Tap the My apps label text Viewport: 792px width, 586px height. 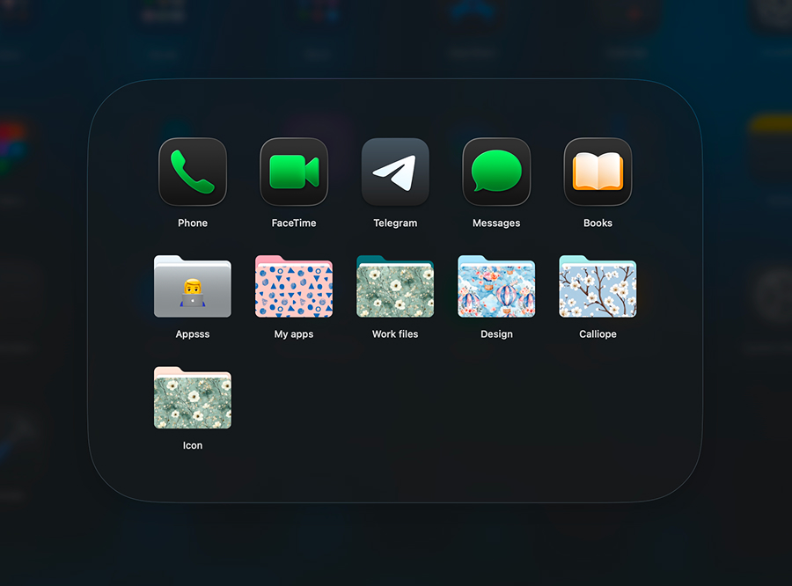point(293,333)
